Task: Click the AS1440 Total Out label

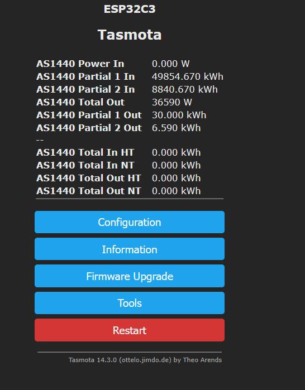Action: click(80, 102)
